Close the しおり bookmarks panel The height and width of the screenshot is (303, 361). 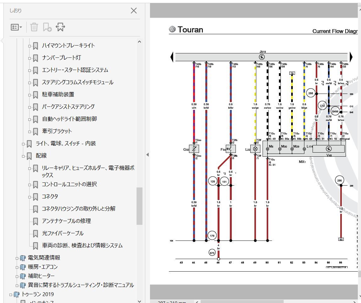(134, 11)
